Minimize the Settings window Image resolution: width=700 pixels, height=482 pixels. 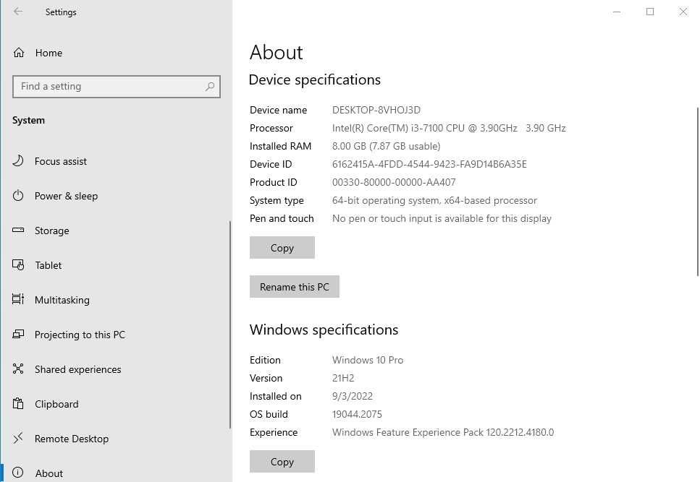(617, 12)
